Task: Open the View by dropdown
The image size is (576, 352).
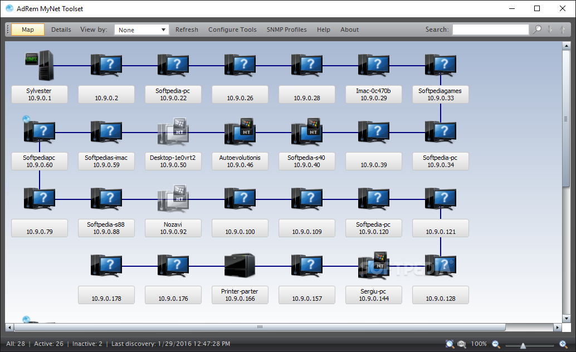Action: [142, 30]
